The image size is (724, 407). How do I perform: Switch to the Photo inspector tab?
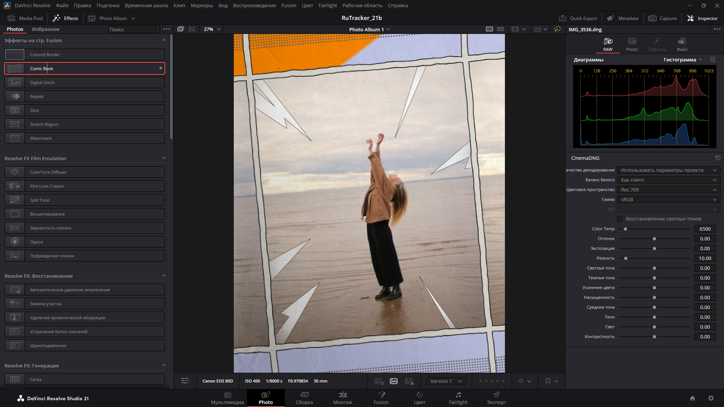(632, 44)
